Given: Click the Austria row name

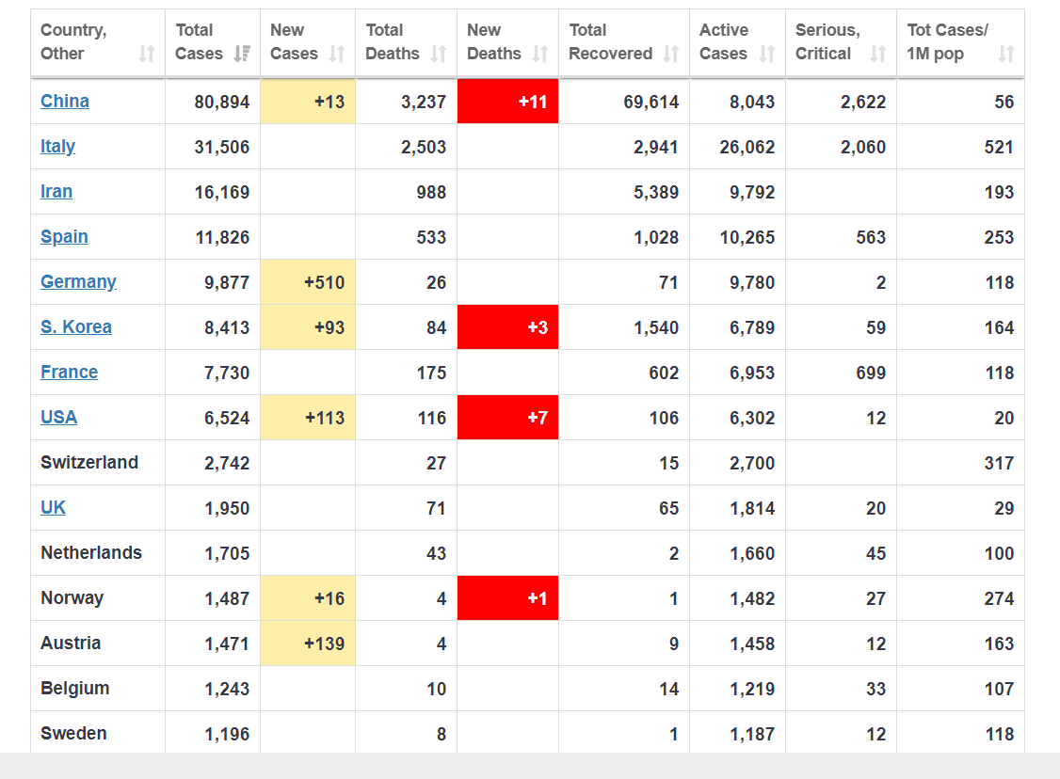Looking at the screenshot, I should 71,644.
